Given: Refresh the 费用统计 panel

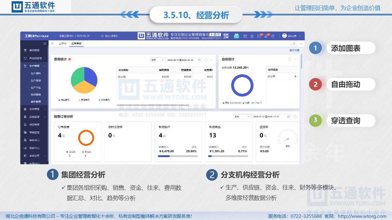Looking at the screenshot, I should [206, 60].
